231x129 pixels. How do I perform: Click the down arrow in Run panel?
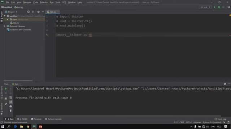tap(10, 93)
